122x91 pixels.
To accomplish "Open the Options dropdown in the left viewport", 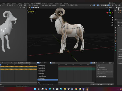I will [24, 8].
